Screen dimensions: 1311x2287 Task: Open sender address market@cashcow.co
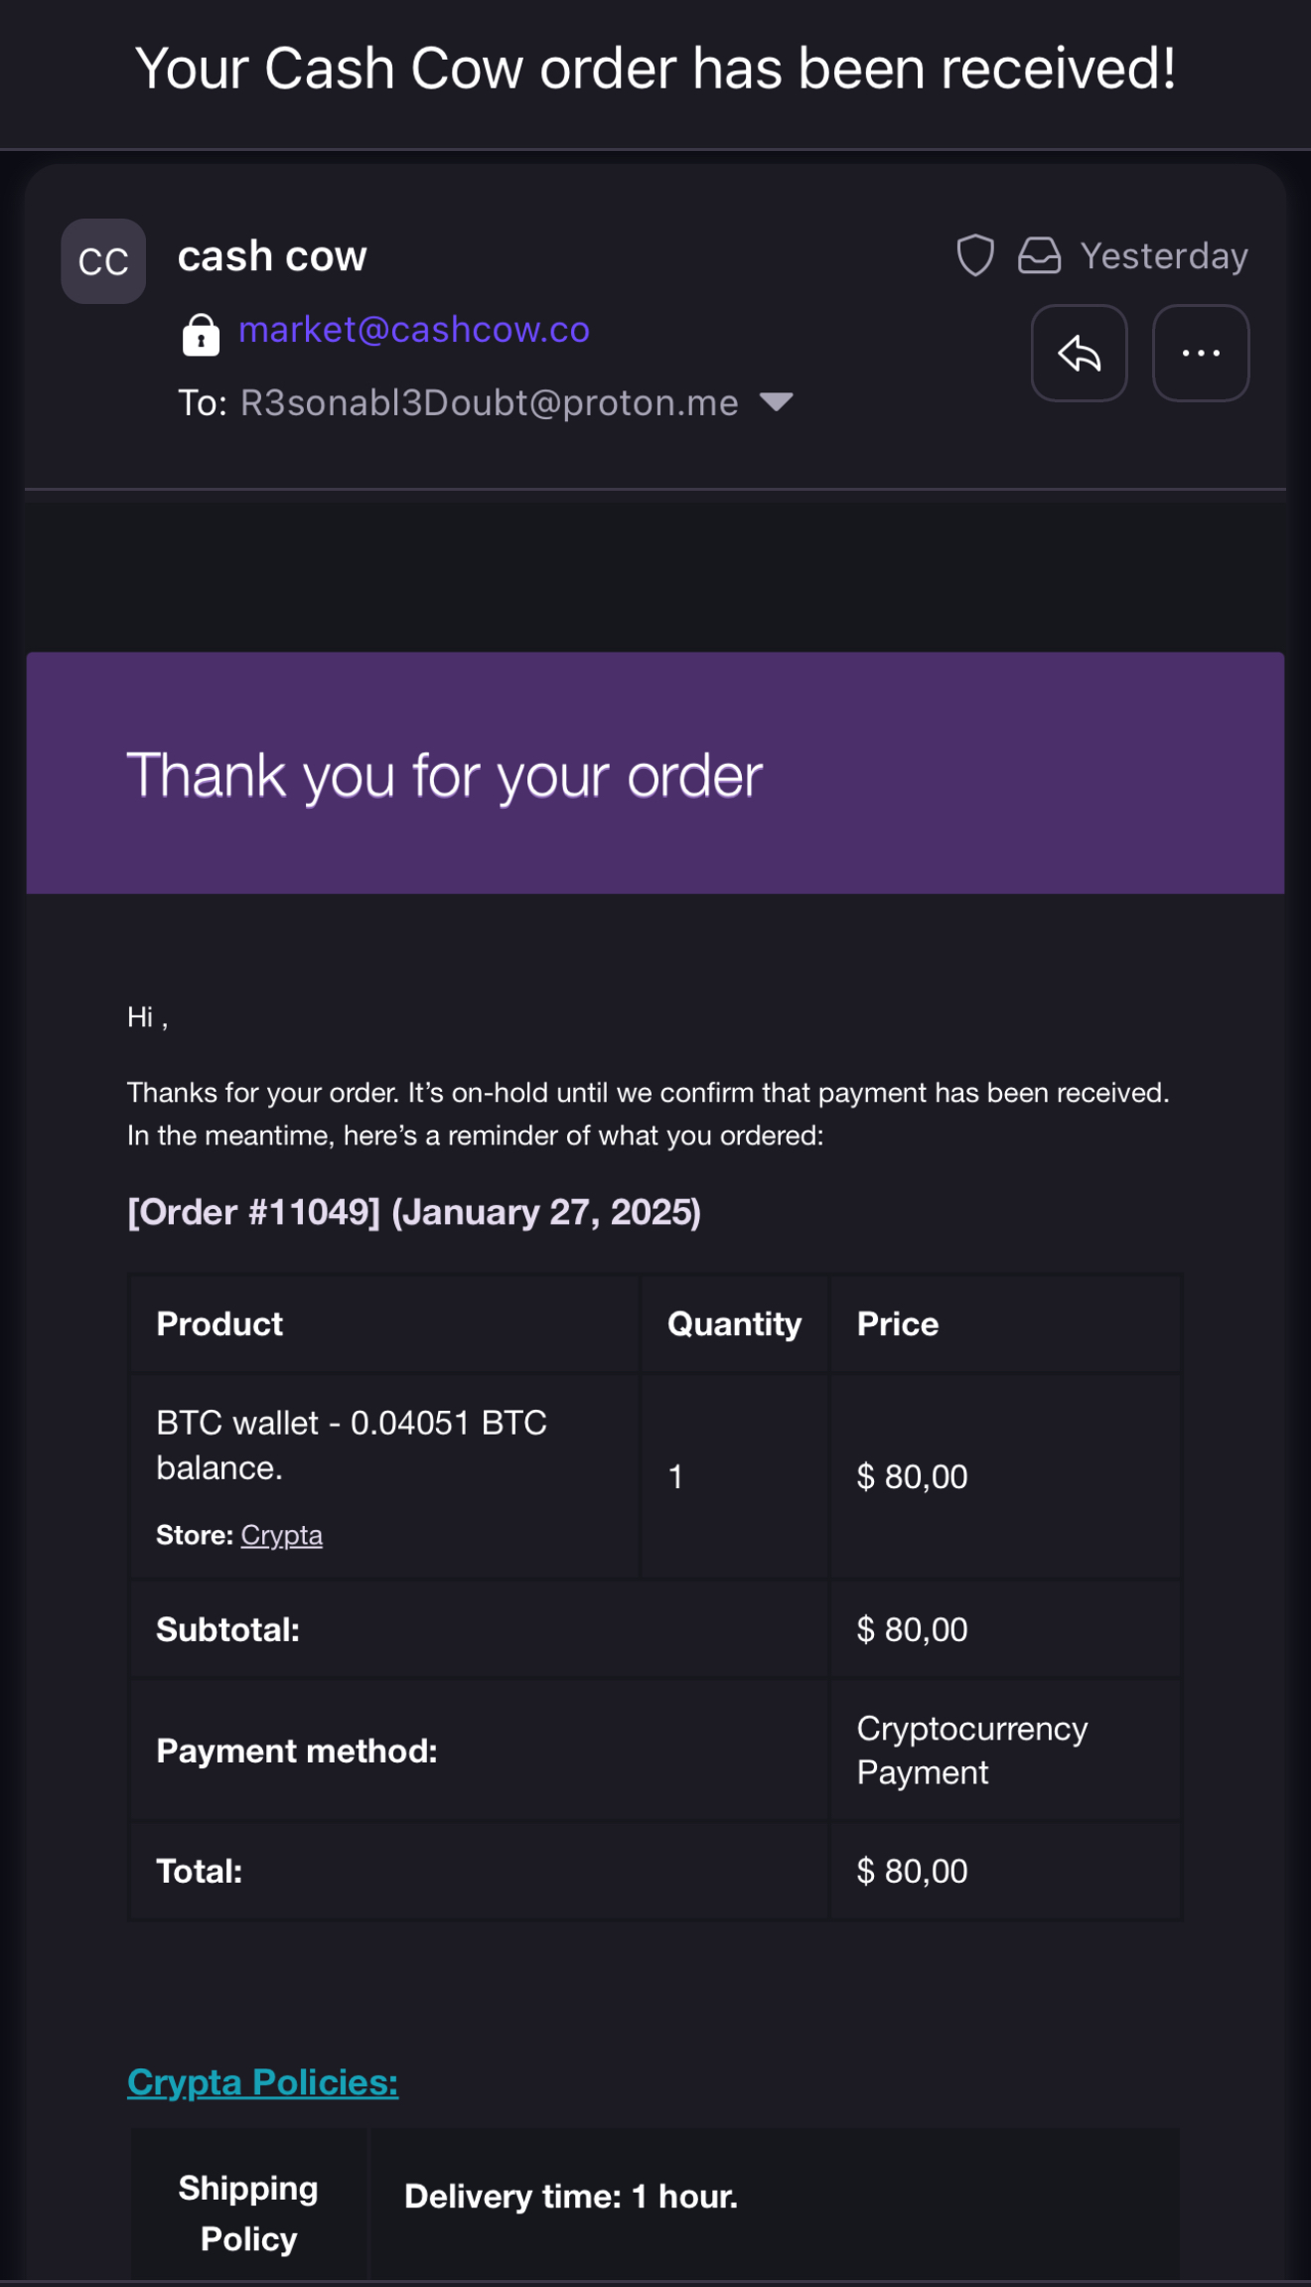[414, 330]
